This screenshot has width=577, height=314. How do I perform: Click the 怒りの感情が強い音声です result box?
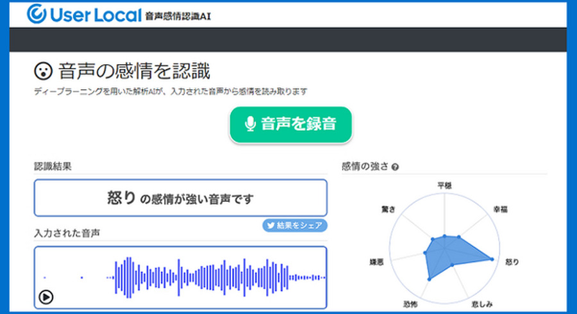[180, 198]
